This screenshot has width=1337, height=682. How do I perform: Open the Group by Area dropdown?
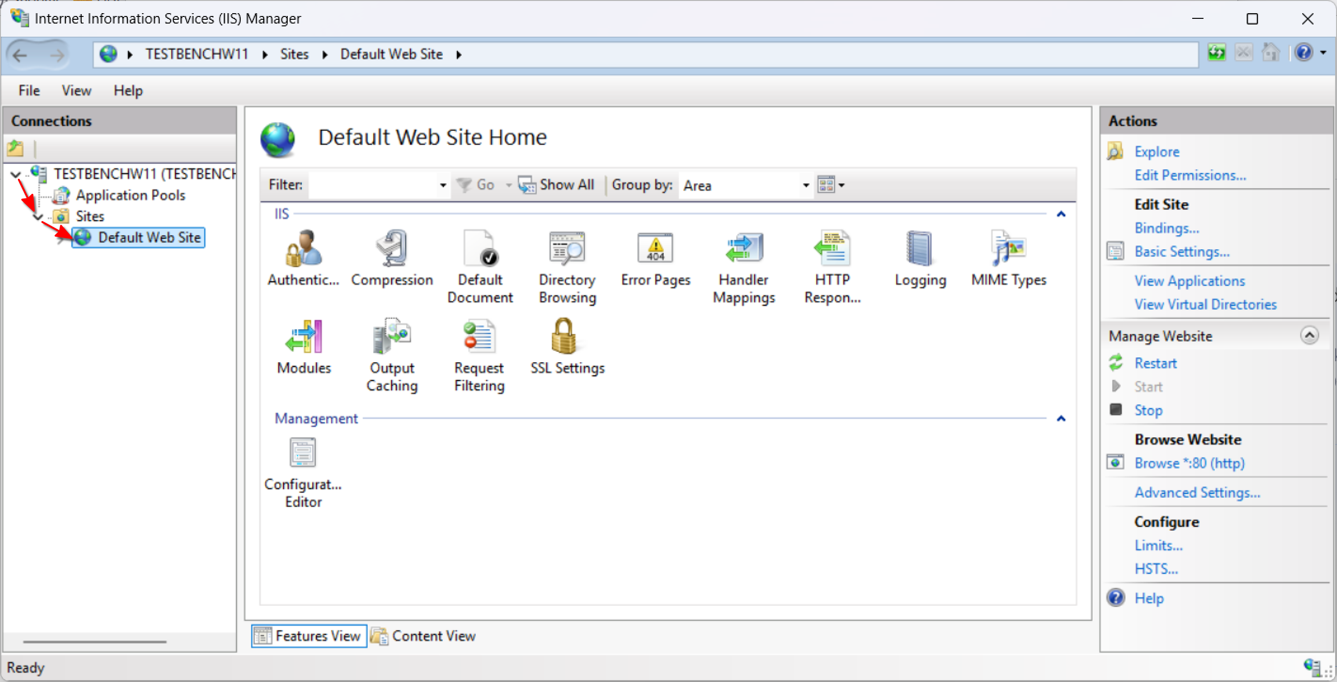(x=805, y=185)
